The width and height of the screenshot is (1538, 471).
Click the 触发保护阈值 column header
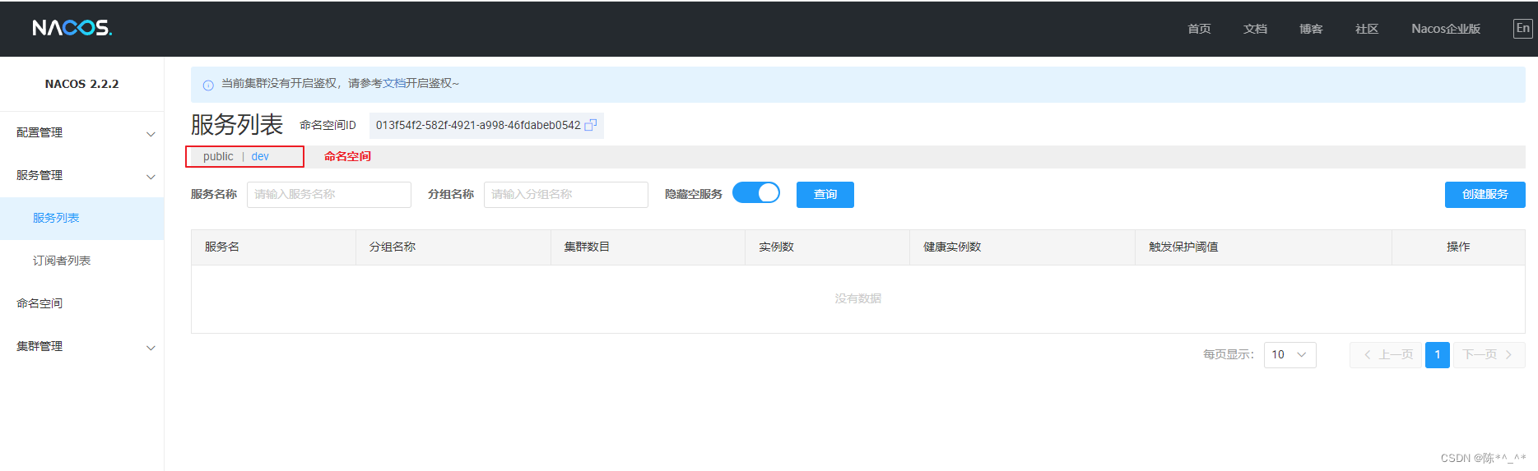click(x=1263, y=247)
